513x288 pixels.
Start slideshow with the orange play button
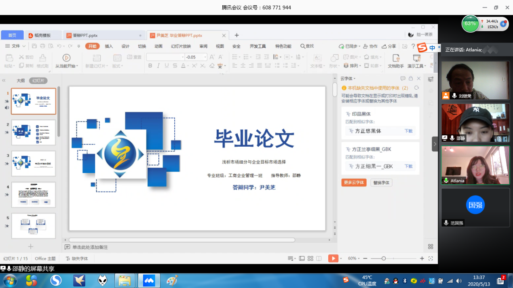[x=333, y=259]
